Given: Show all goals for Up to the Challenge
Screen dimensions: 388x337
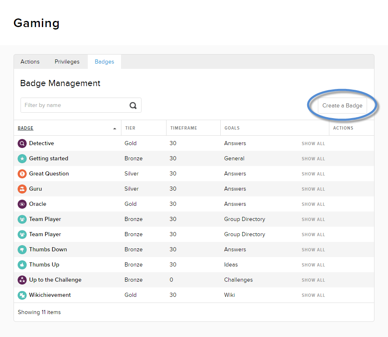Looking at the screenshot, I should [x=313, y=280].
